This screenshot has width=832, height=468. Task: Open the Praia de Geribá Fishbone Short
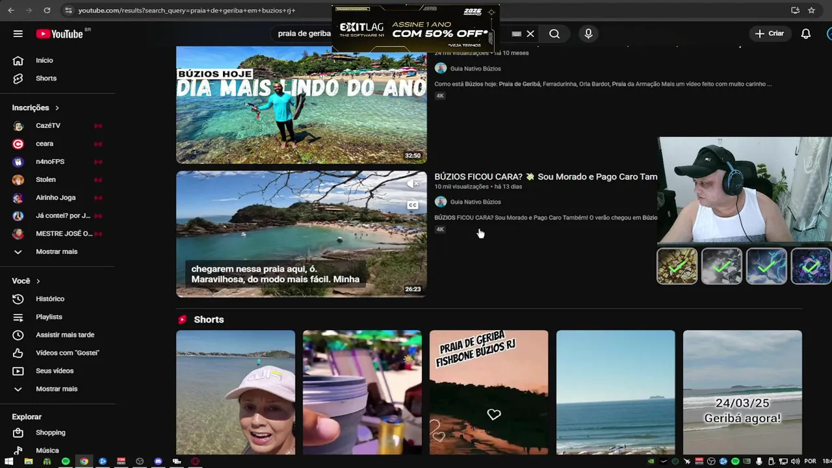pos(489,392)
